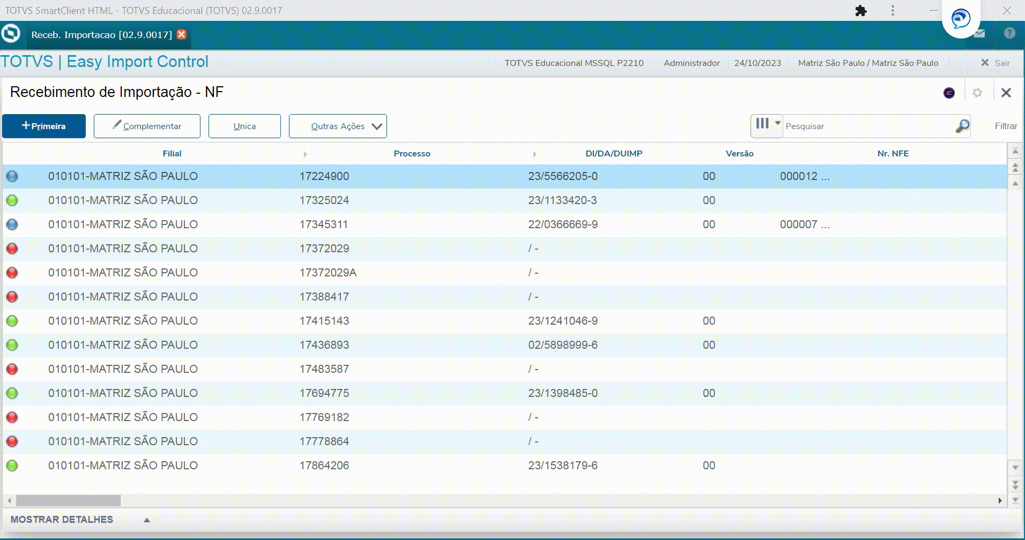Focus the Pesquisar search field

pyautogui.click(x=867, y=126)
